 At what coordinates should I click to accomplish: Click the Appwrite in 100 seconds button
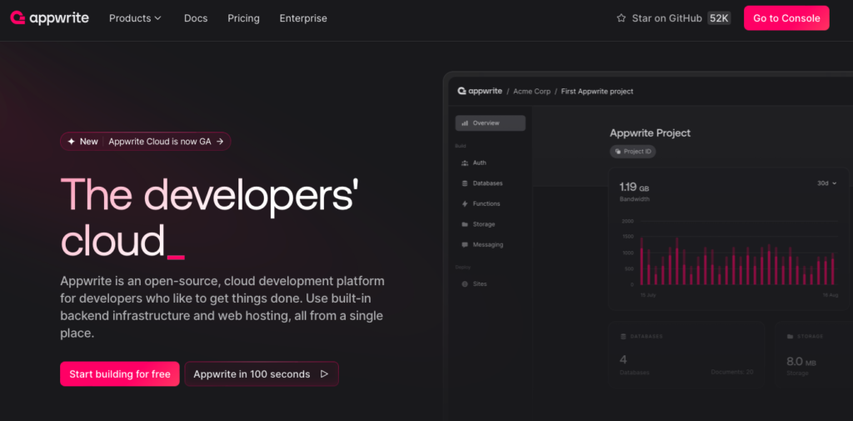262,374
